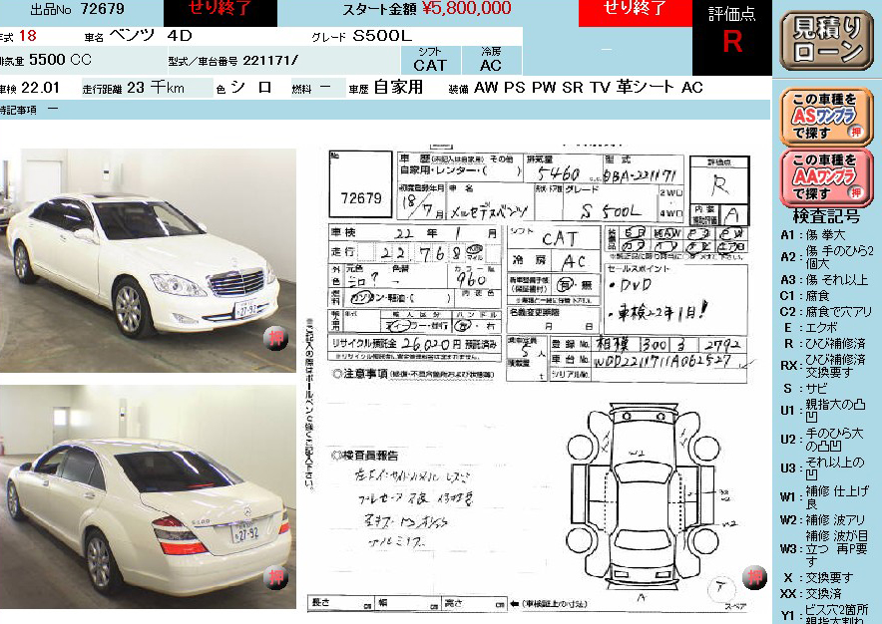This screenshot has height=624, width=882.
Task: Click the 押 icon on the front car photo
Action: pyautogui.click(x=275, y=338)
